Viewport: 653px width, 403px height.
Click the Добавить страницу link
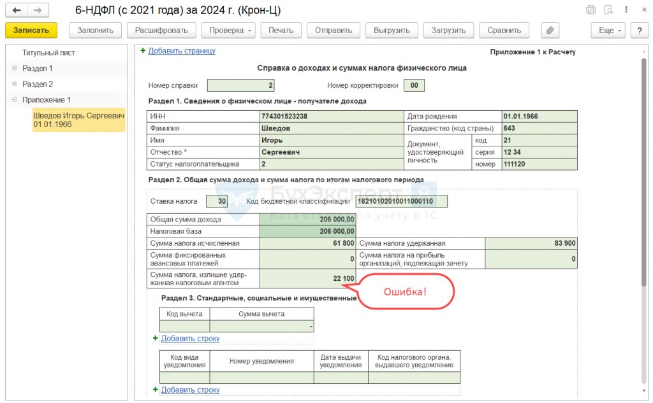(x=182, y=51)
